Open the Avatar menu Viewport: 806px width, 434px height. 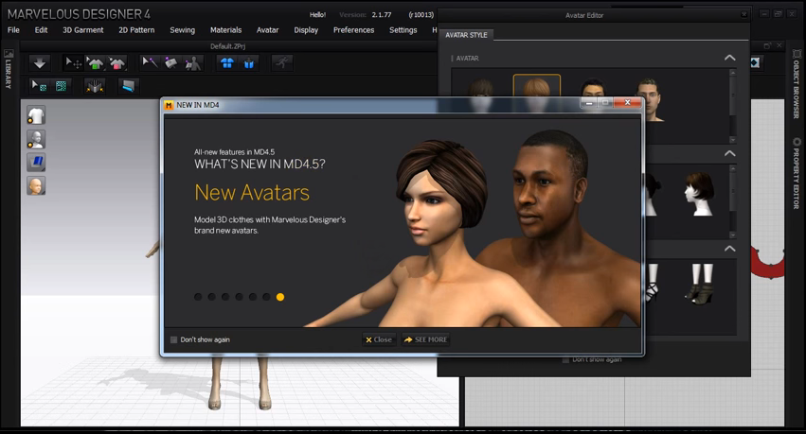[x=267, y=29]
